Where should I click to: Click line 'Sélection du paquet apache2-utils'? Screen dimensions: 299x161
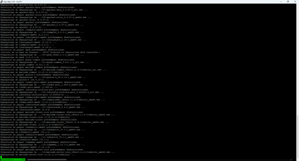[38, 15]
